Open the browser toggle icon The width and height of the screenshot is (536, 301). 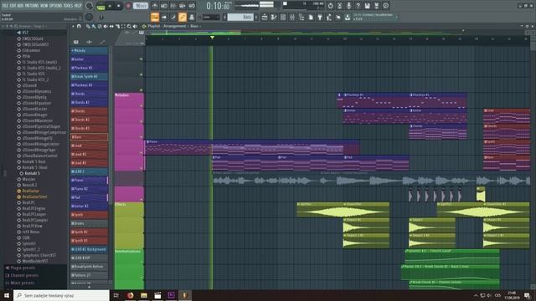[x=301, y=17]
